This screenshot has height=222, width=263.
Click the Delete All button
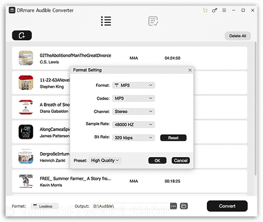tap(238, 36)
